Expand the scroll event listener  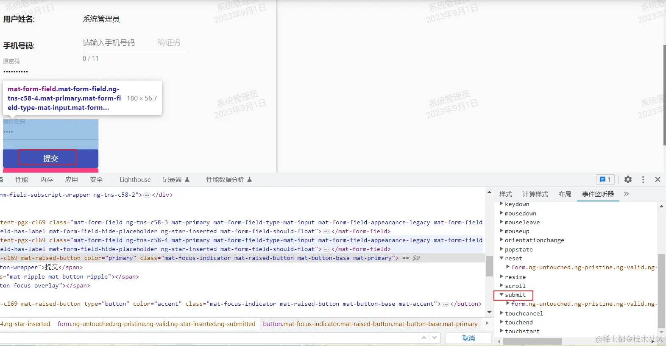click(x=502, y=286)
